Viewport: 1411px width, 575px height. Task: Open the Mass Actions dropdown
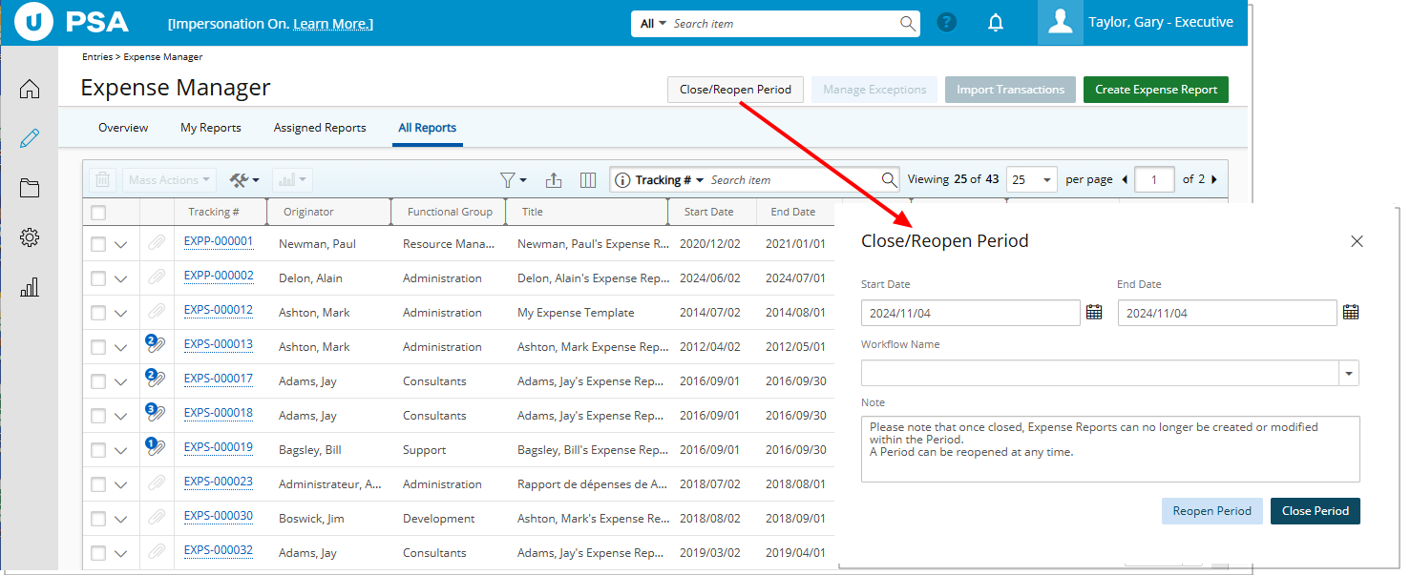(x=169, y=179)
